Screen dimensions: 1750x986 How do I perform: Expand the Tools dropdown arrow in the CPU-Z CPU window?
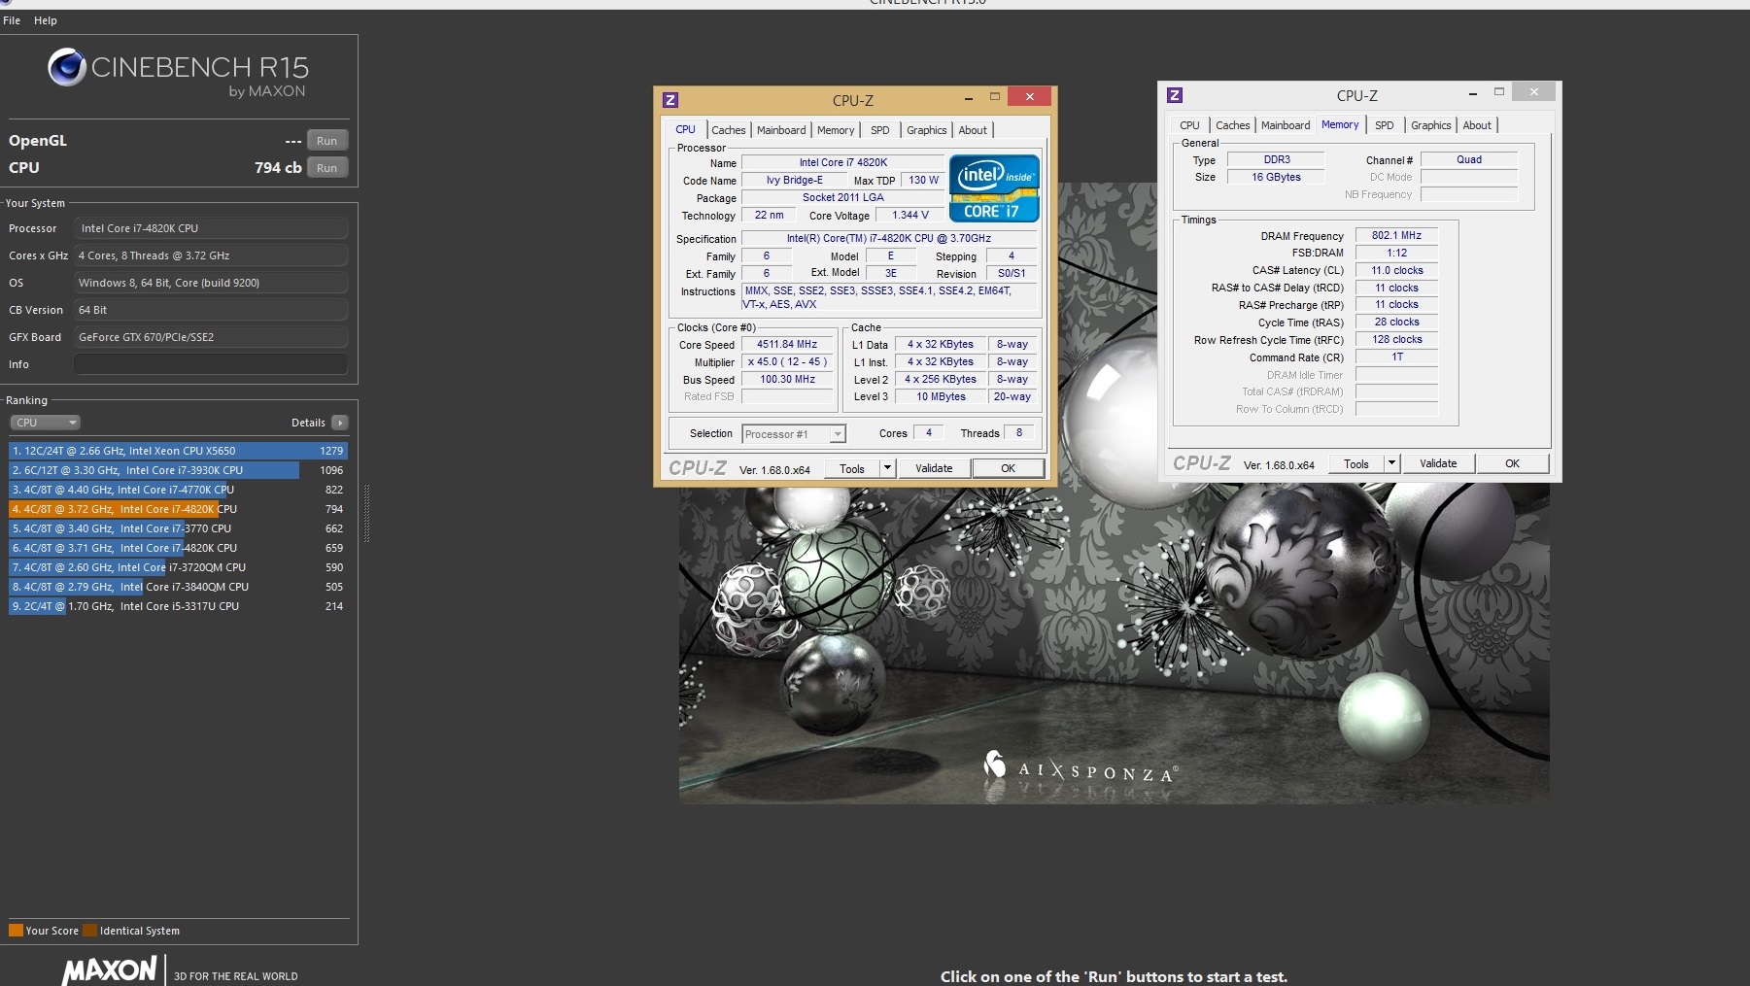coord(887,468)
